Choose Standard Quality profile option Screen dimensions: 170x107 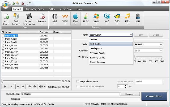[111, 53]
